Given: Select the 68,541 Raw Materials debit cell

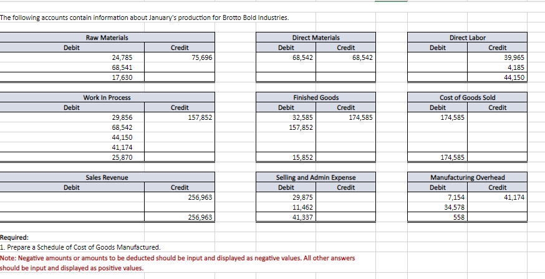Looking at the screenshot, I should (x=72, y=67).
